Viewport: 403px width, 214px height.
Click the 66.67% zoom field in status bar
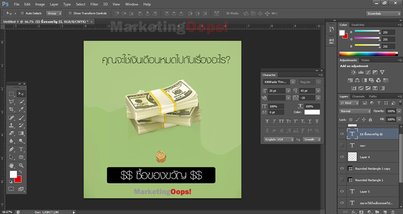tap(7, 212)
